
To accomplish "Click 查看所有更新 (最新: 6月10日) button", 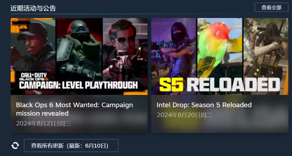I will pos(71,145).
